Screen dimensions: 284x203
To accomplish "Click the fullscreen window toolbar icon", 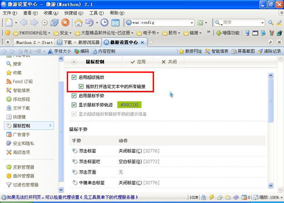I will pos(115,23).
